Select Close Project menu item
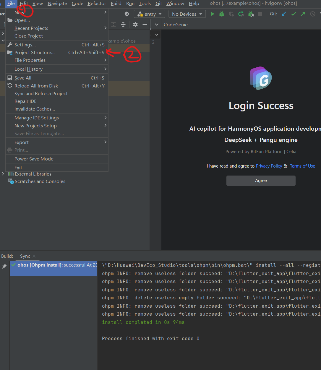 pos(57,36)
